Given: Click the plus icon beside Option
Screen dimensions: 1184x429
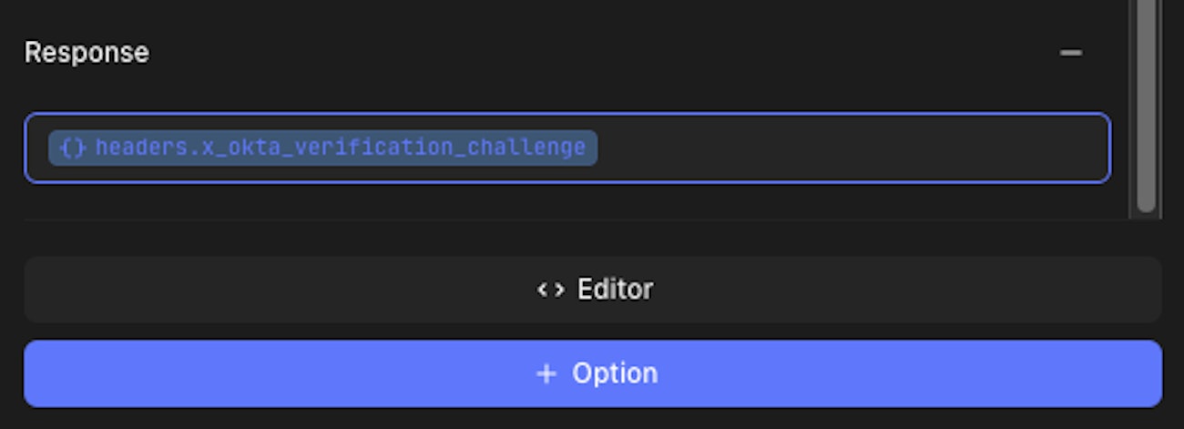Looking at the screenshot, I should (546, 373).
